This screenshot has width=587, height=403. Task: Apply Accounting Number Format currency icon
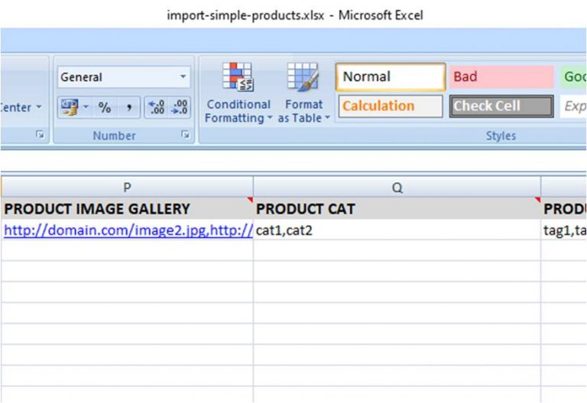point(70,108)
